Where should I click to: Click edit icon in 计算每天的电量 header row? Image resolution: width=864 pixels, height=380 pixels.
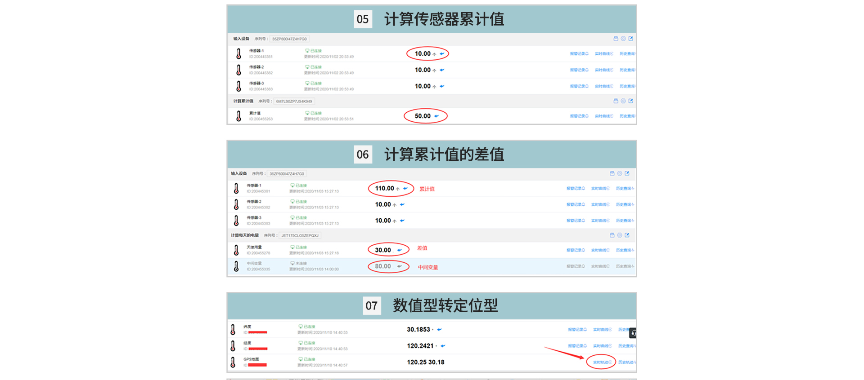tap(627, 235)
